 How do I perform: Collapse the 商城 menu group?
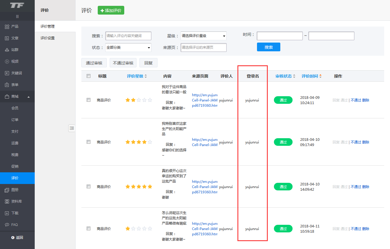[x=29, y=97]
